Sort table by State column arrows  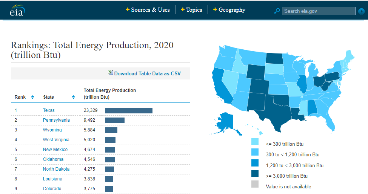click(x=73, y=97)
